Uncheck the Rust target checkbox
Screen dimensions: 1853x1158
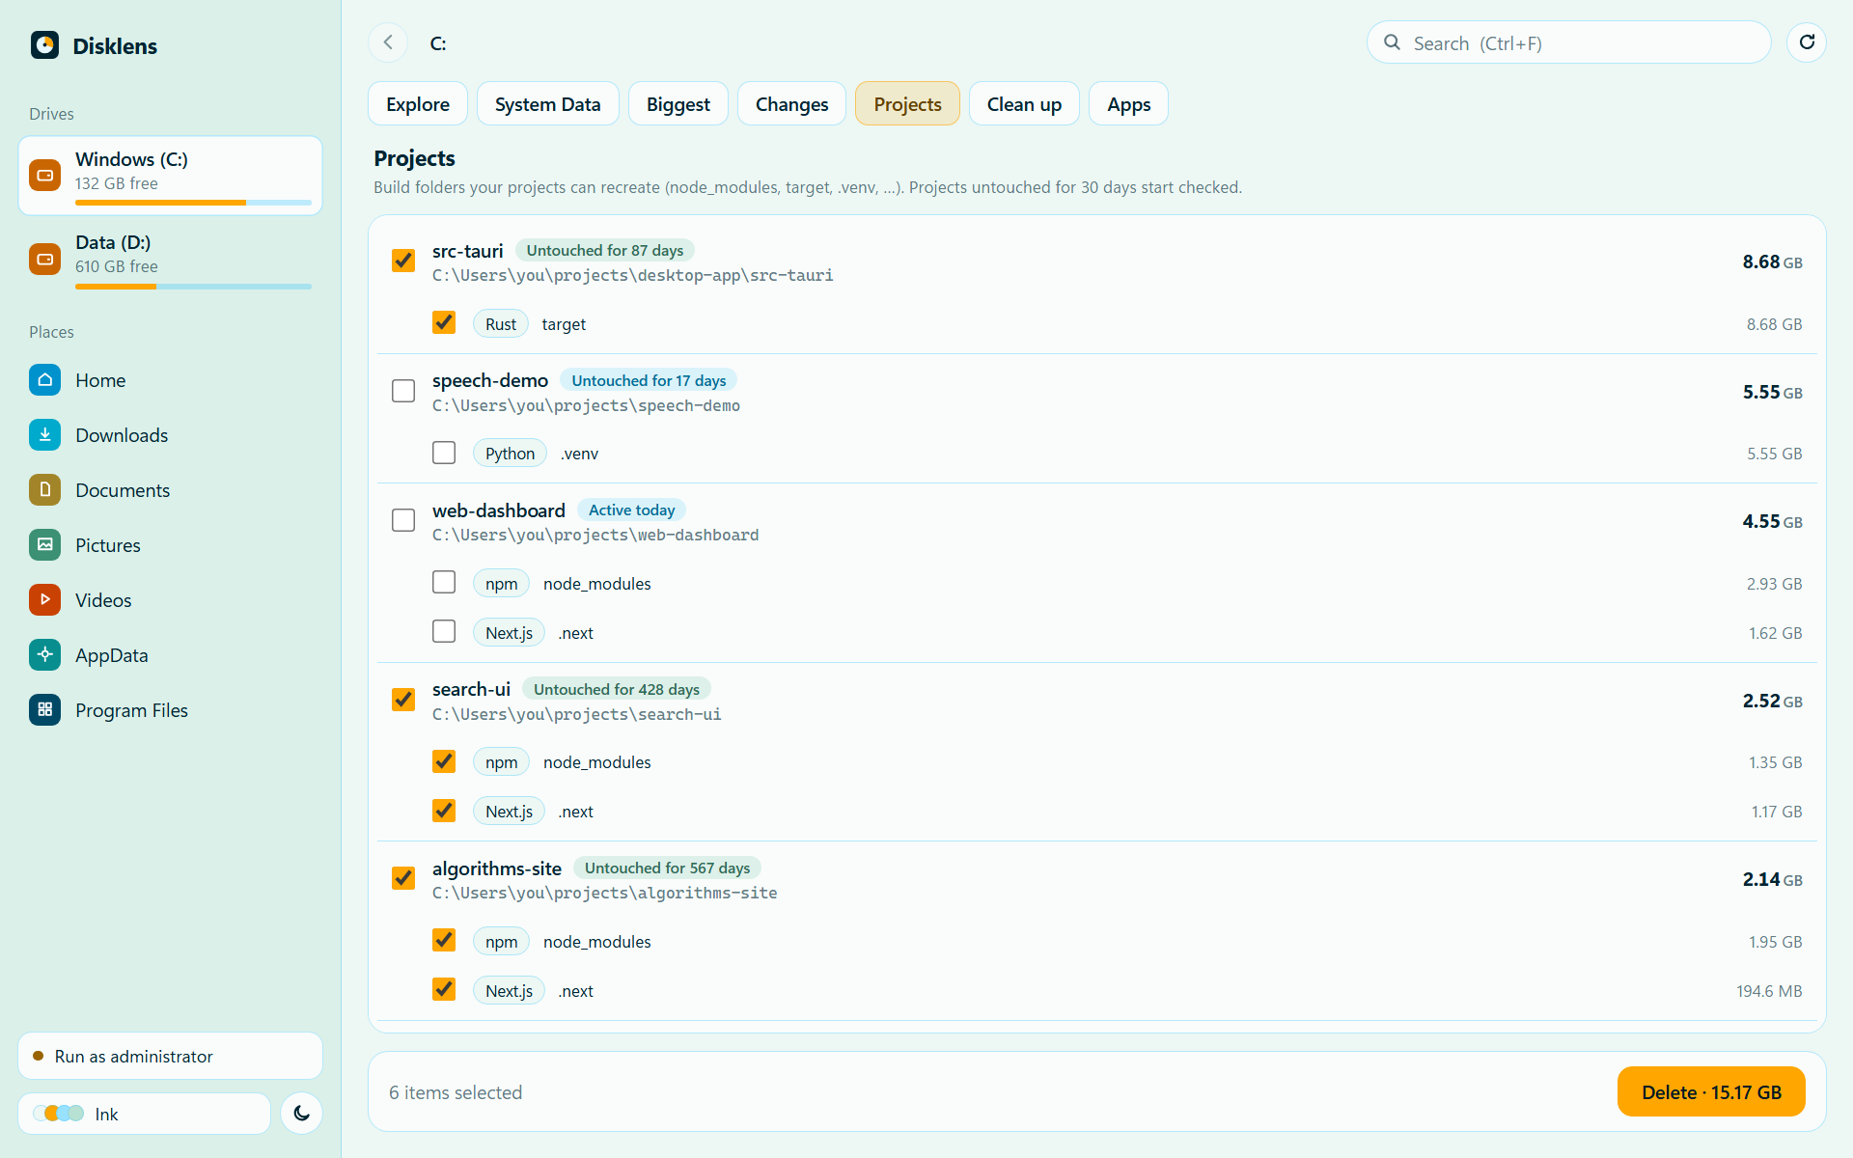444,322
